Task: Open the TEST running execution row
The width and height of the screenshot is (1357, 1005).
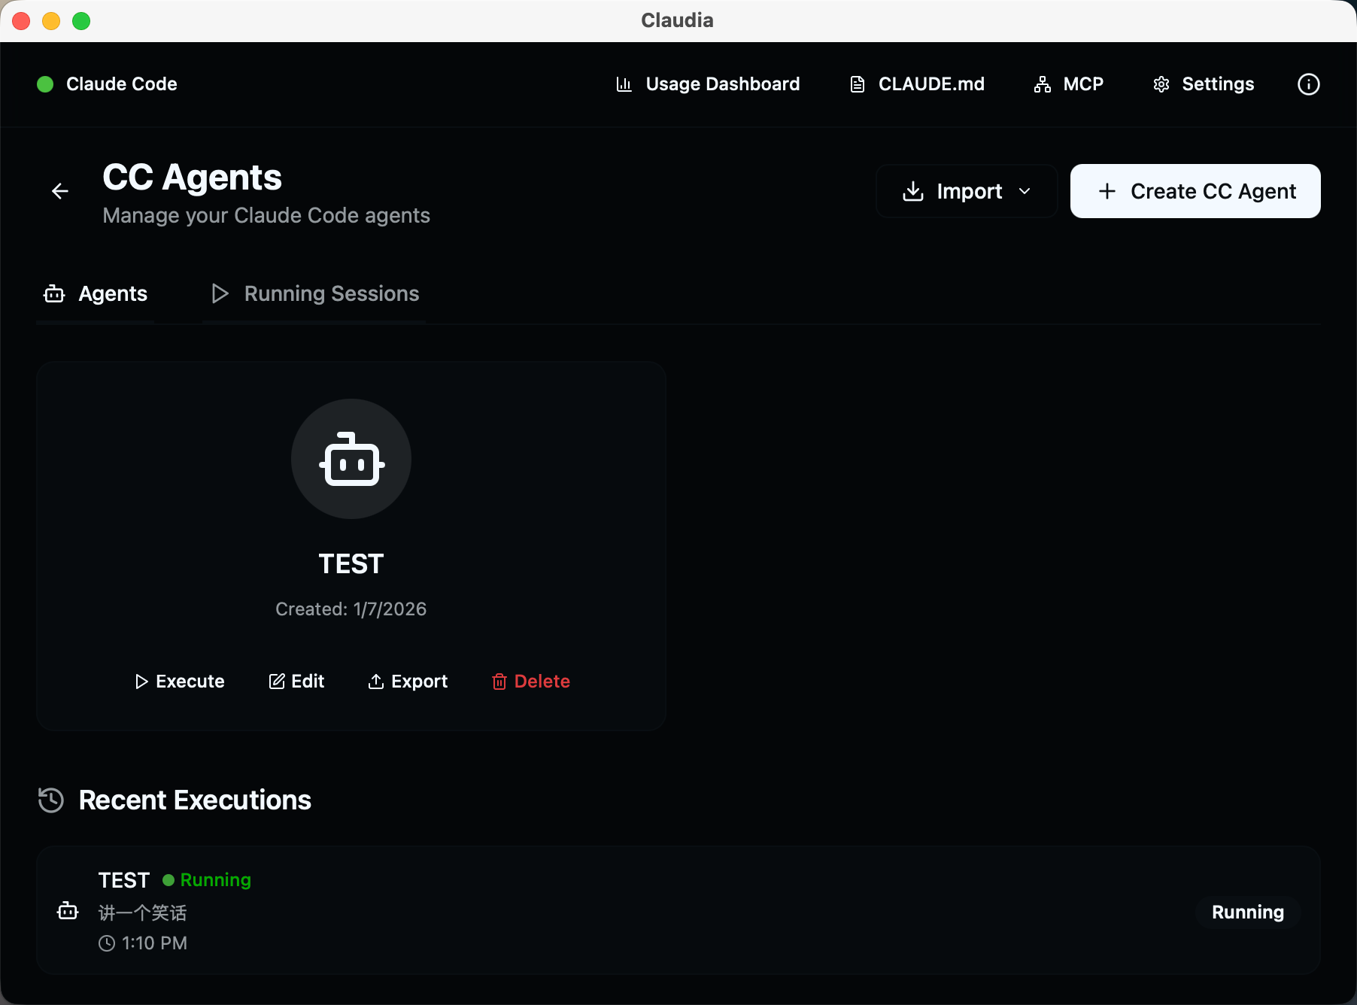Action: [678, 910]
